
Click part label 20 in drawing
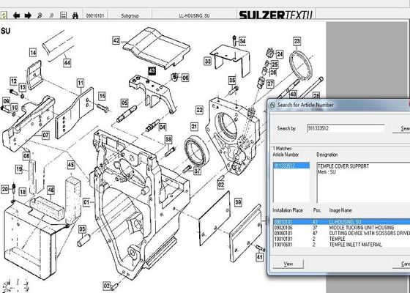pyautogui.click(x=5, y=189)
